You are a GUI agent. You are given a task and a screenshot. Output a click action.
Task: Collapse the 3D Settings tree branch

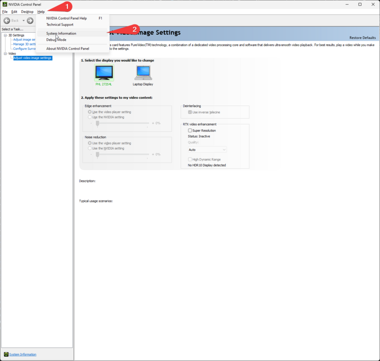(x=4, y=35)
